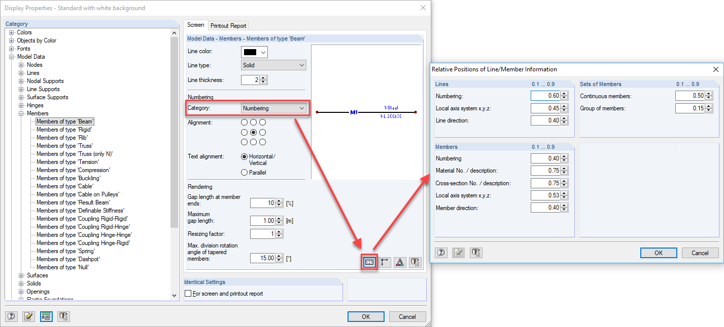724x327 pixels.
Task: Click Material No. / description field
Action: 549,171
